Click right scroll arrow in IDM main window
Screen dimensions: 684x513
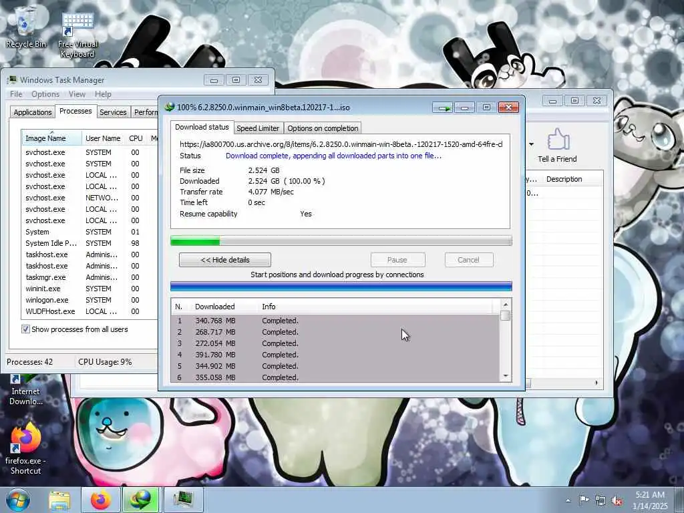[x=596, y=383]
